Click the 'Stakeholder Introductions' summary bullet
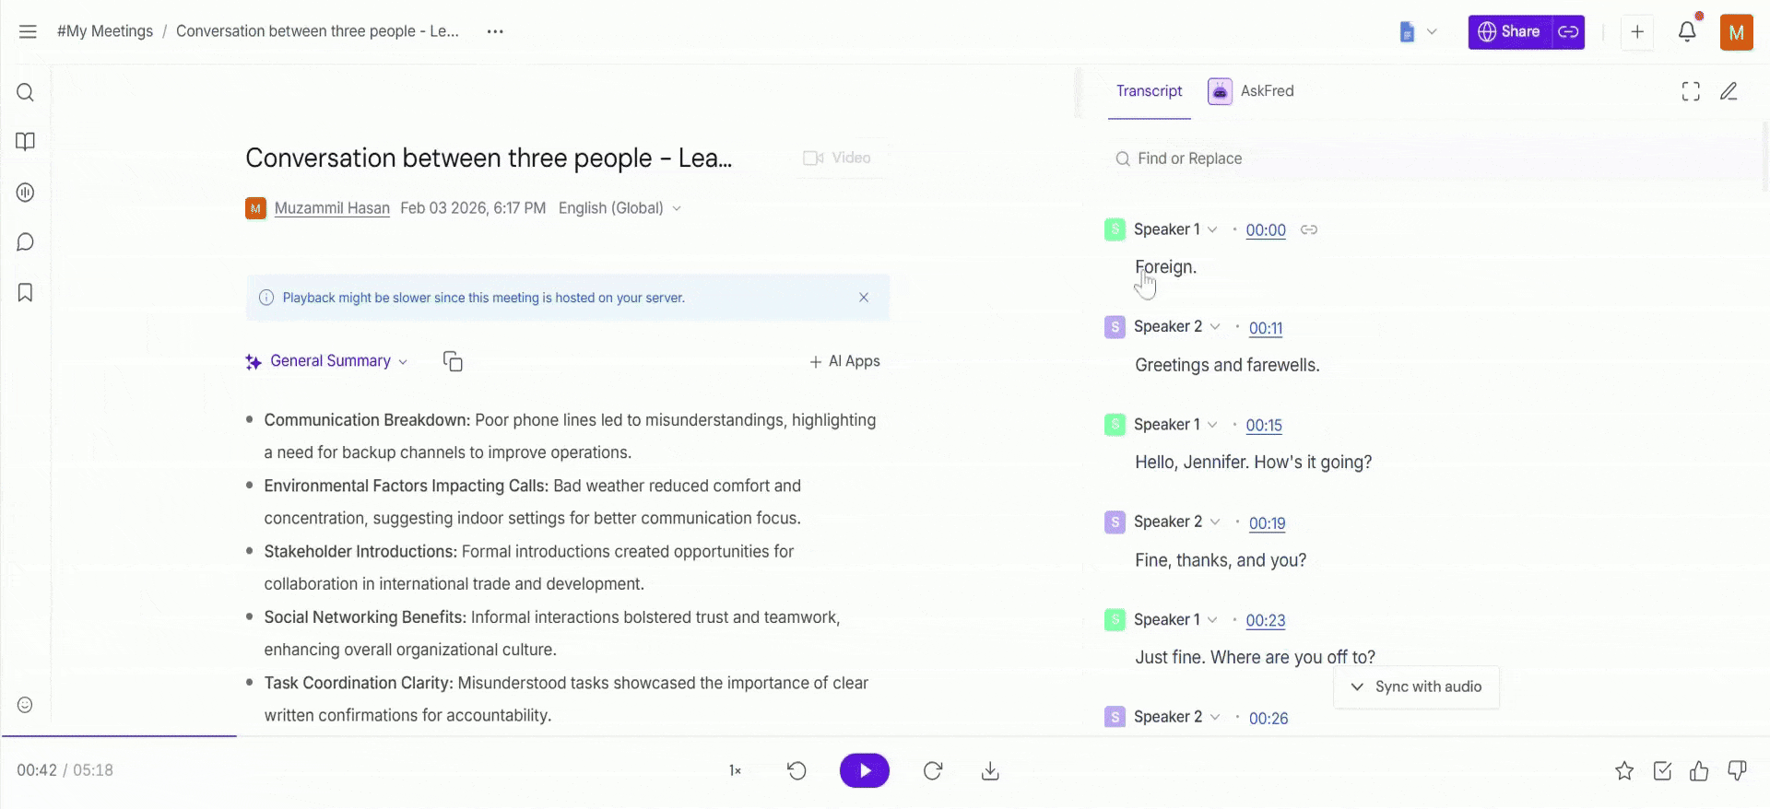 pyautogui.click(x=529, y=568)
